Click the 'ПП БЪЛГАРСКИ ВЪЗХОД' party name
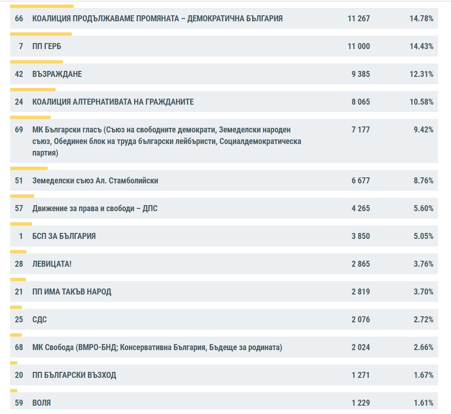 [x=74, y=375]
